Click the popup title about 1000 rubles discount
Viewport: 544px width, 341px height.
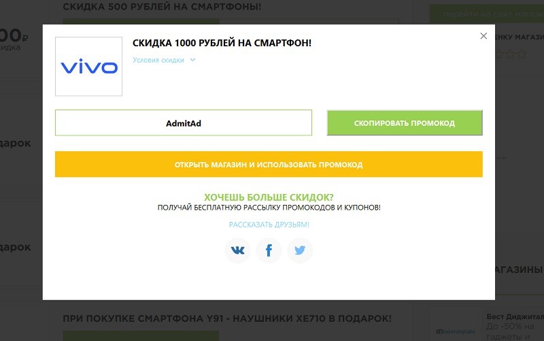click(222, 44)
